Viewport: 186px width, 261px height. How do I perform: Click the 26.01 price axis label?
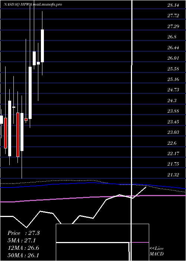[173, 58]
